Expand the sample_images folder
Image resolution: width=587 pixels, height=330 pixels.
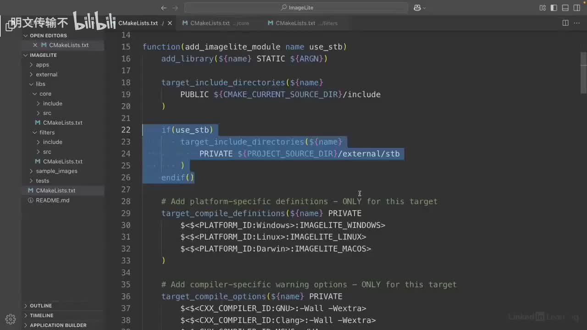(56, 171)
